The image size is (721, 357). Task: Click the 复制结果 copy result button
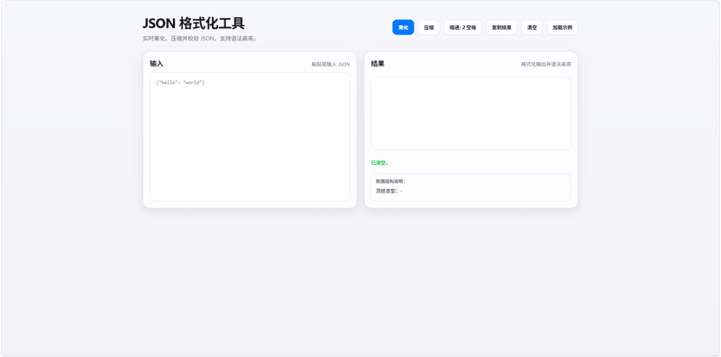[x=502, y=27]
